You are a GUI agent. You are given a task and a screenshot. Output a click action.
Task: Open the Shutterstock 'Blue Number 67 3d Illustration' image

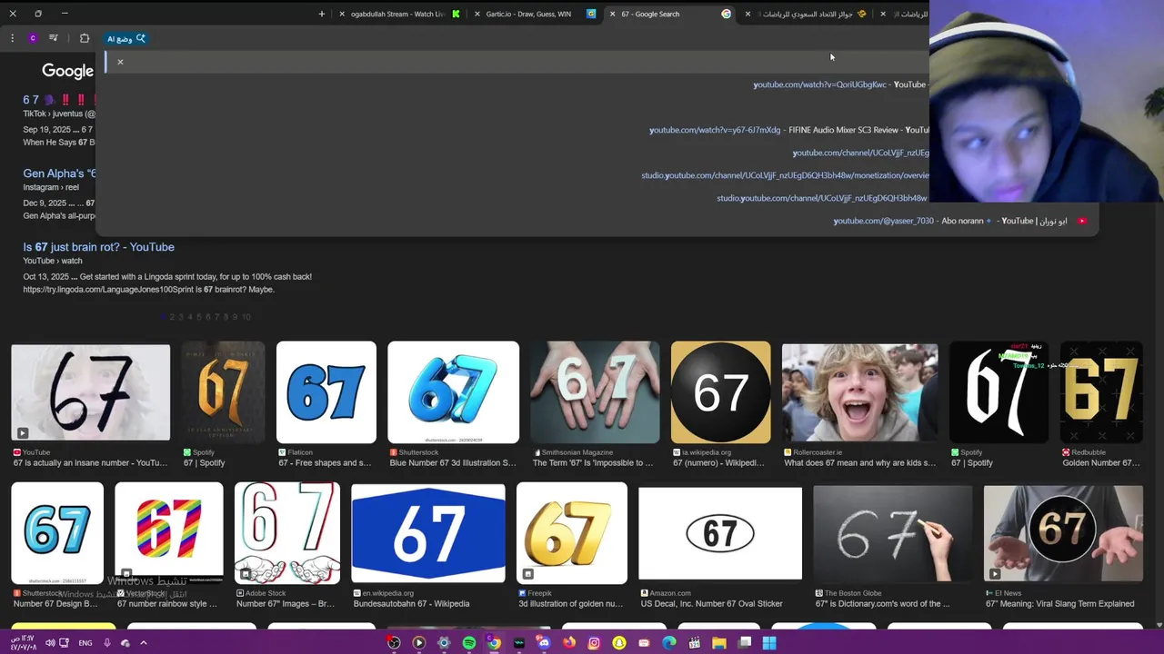tap(453, 392)
